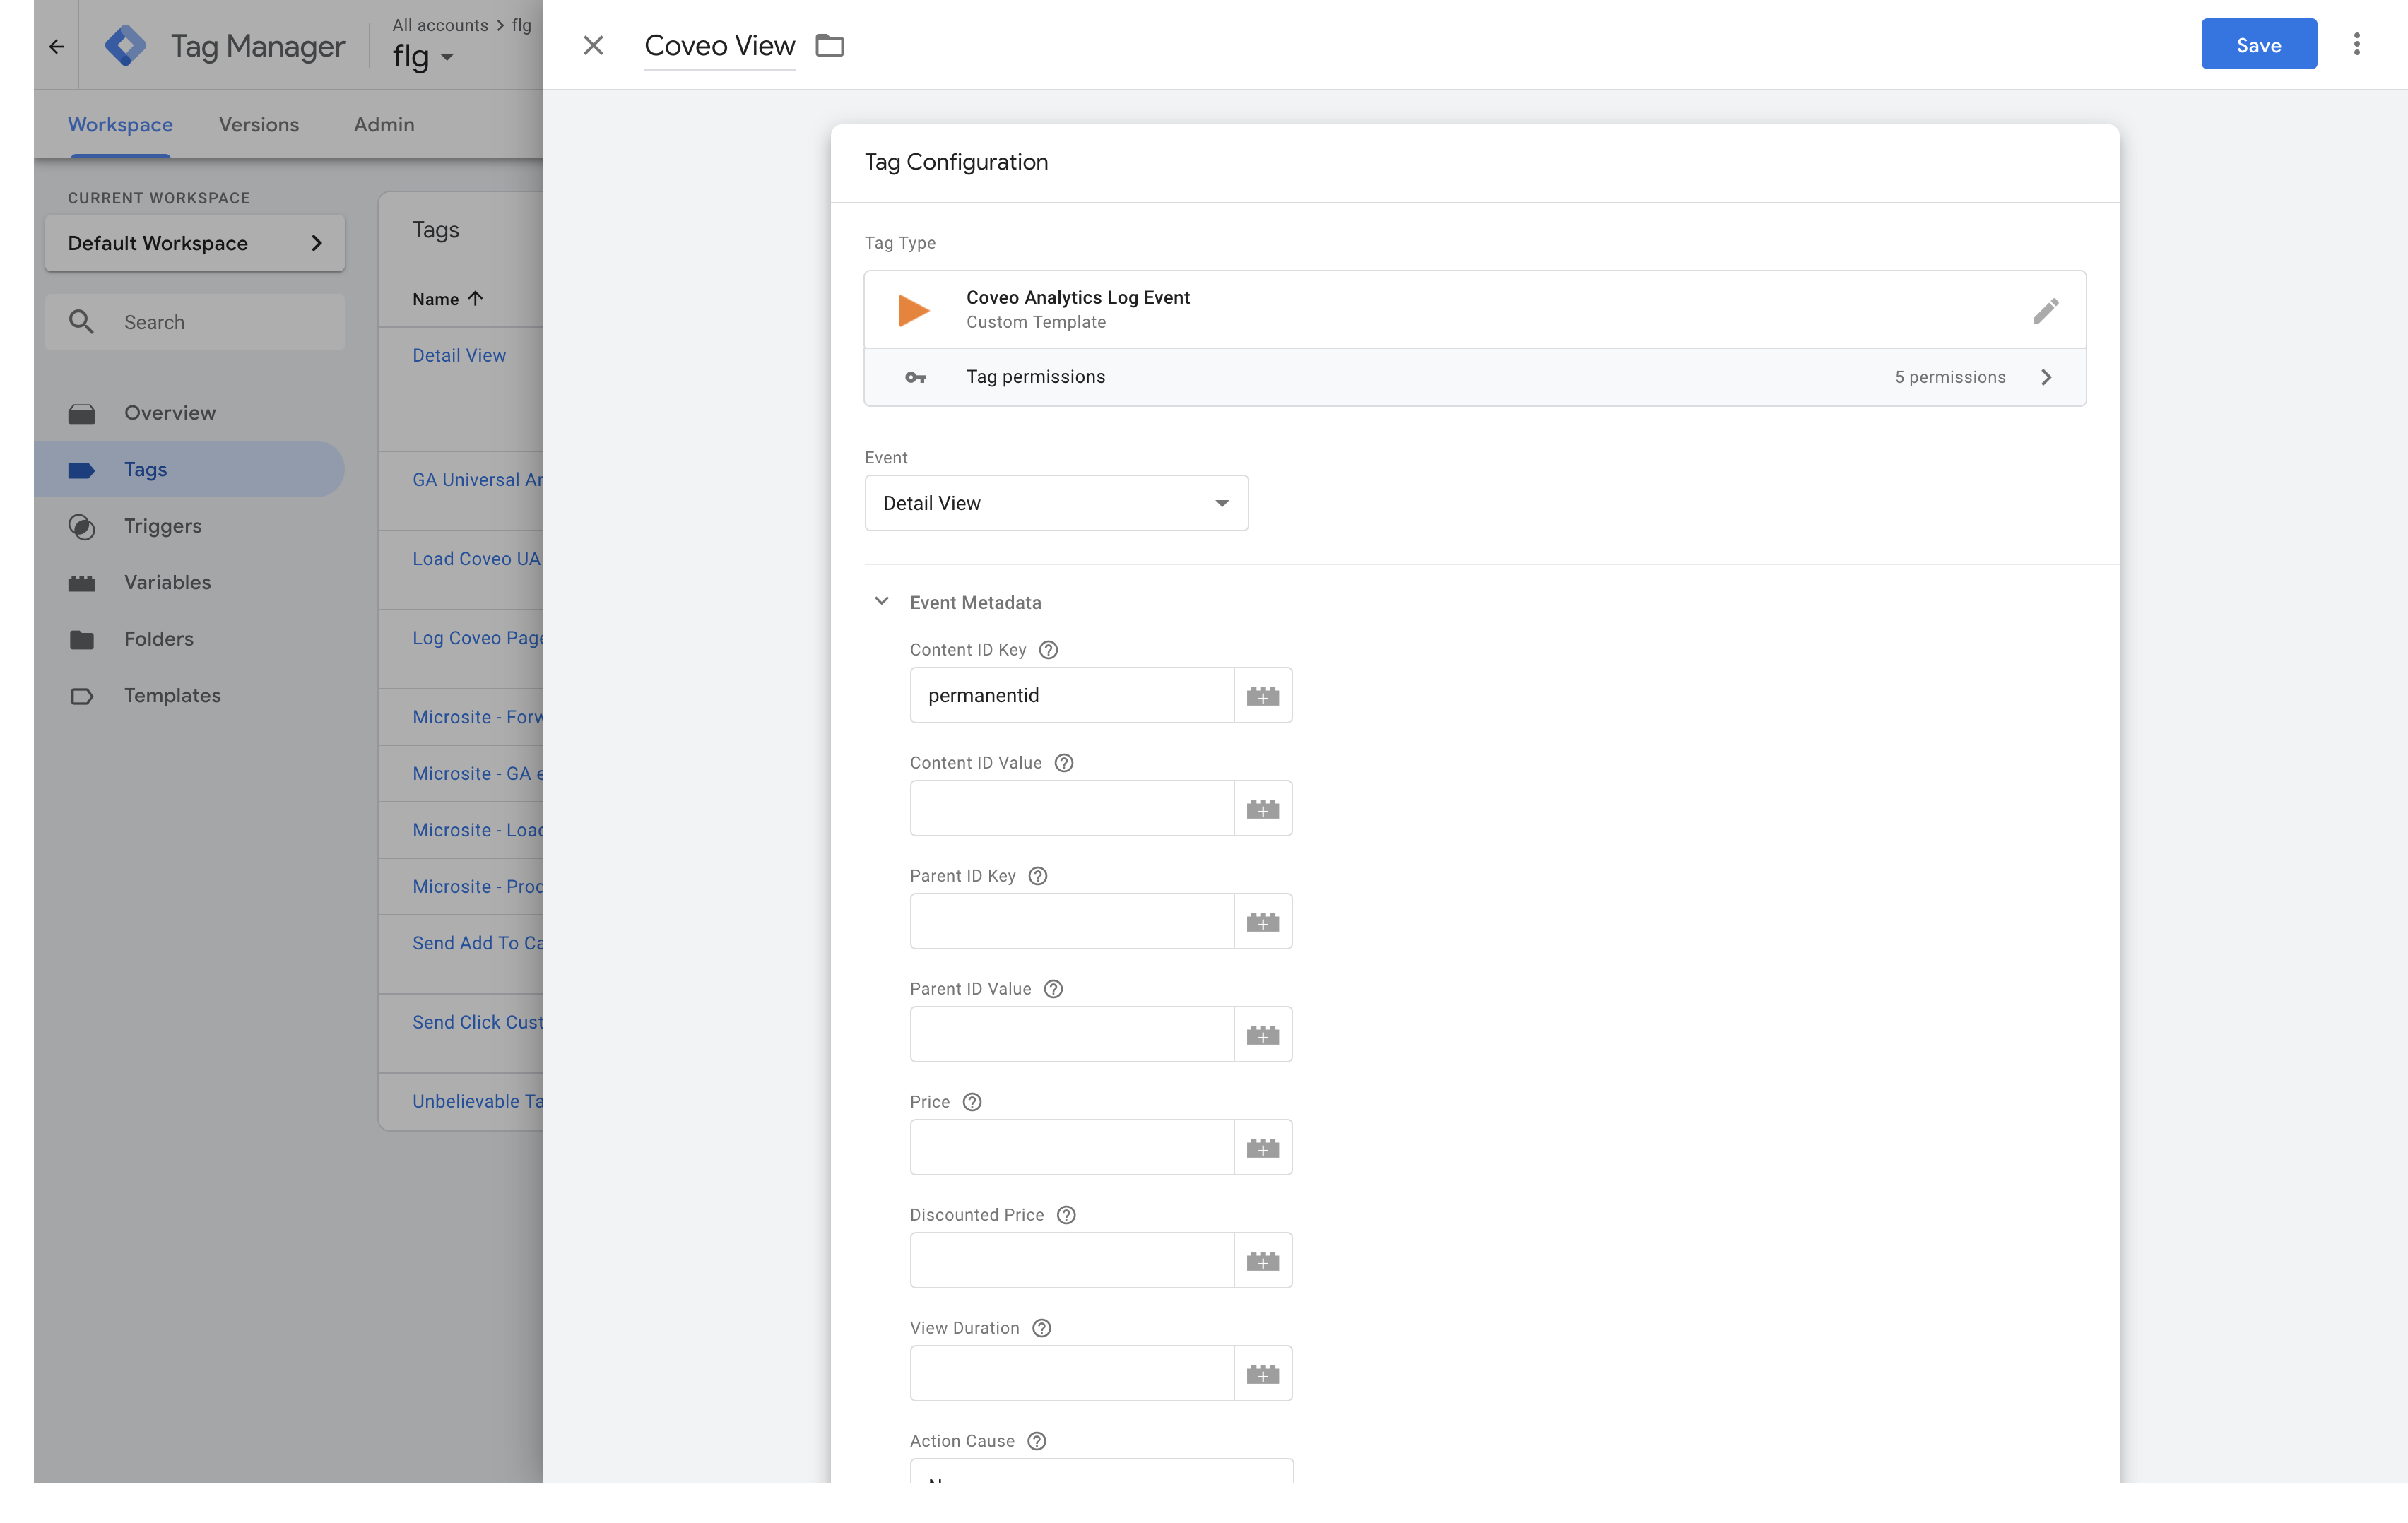This screenshot has height=1523, width=2408.
Task: Open the Log Coveo Page tag link
Action: coord(477,638)
